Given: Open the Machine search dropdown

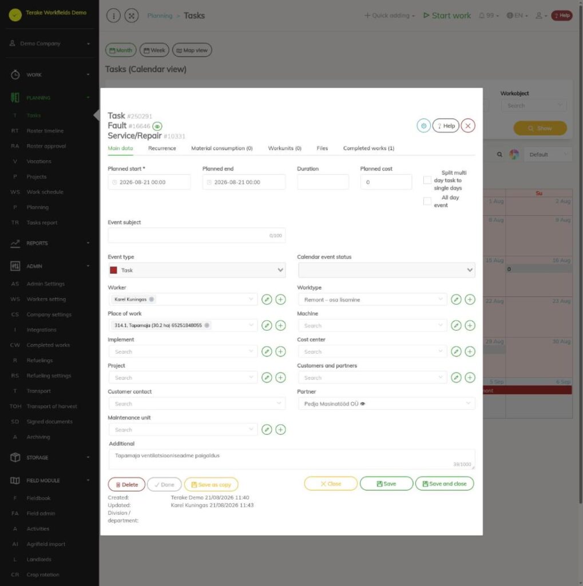Looking at the screenshot, I should tap(372, 326).
